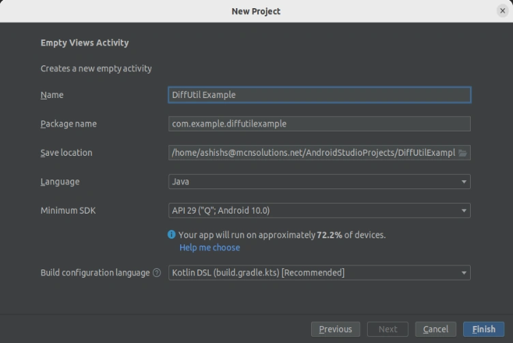Open the Language dropdown arrow
The height and width of the screenshot is (343, 513).
[464, 182]
